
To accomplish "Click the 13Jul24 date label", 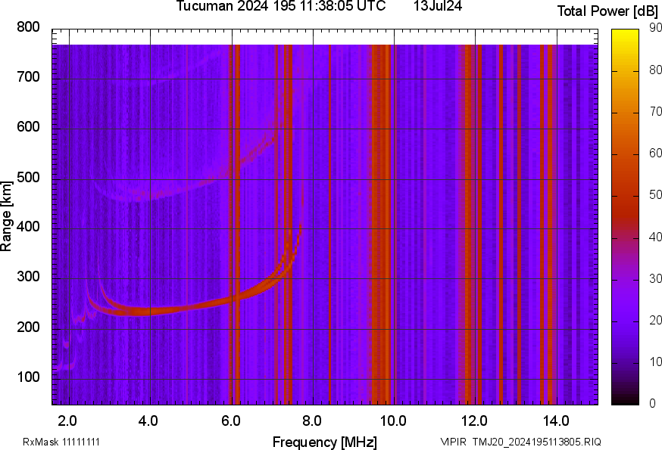I will click(x=437, y=6).
